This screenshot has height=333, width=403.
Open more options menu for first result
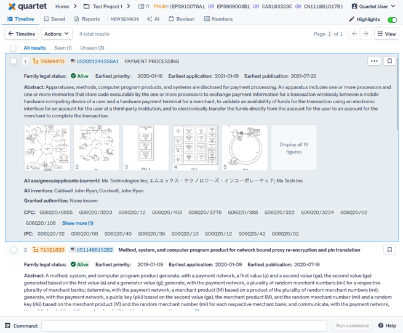(x=374, y=61)
